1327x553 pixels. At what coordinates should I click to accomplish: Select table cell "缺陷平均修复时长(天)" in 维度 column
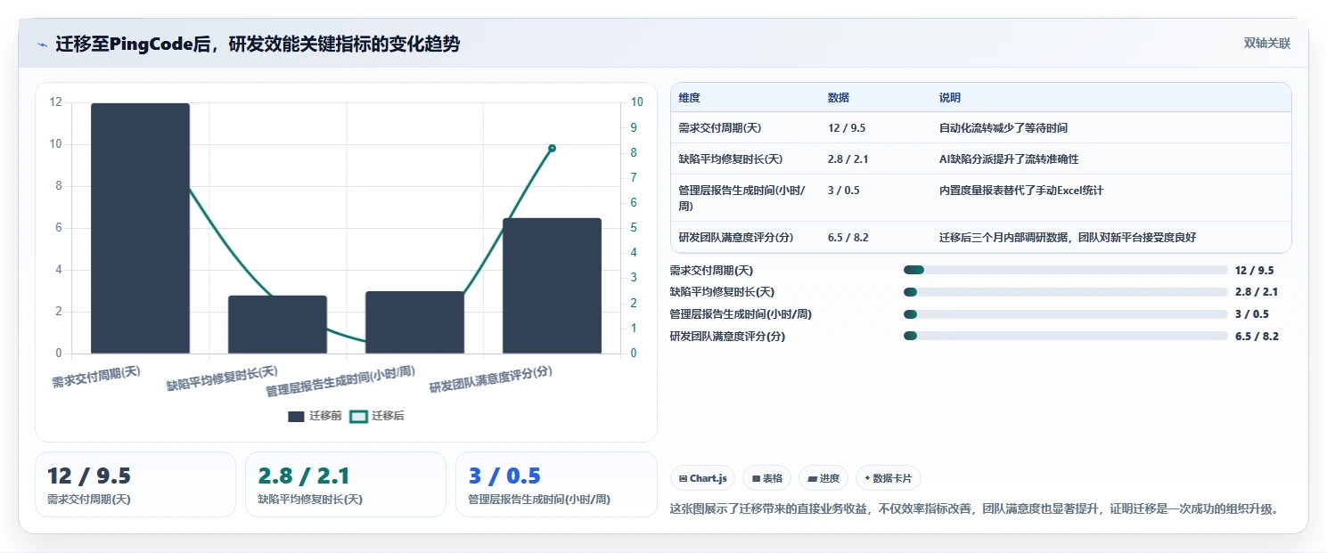tap(730, 159)
